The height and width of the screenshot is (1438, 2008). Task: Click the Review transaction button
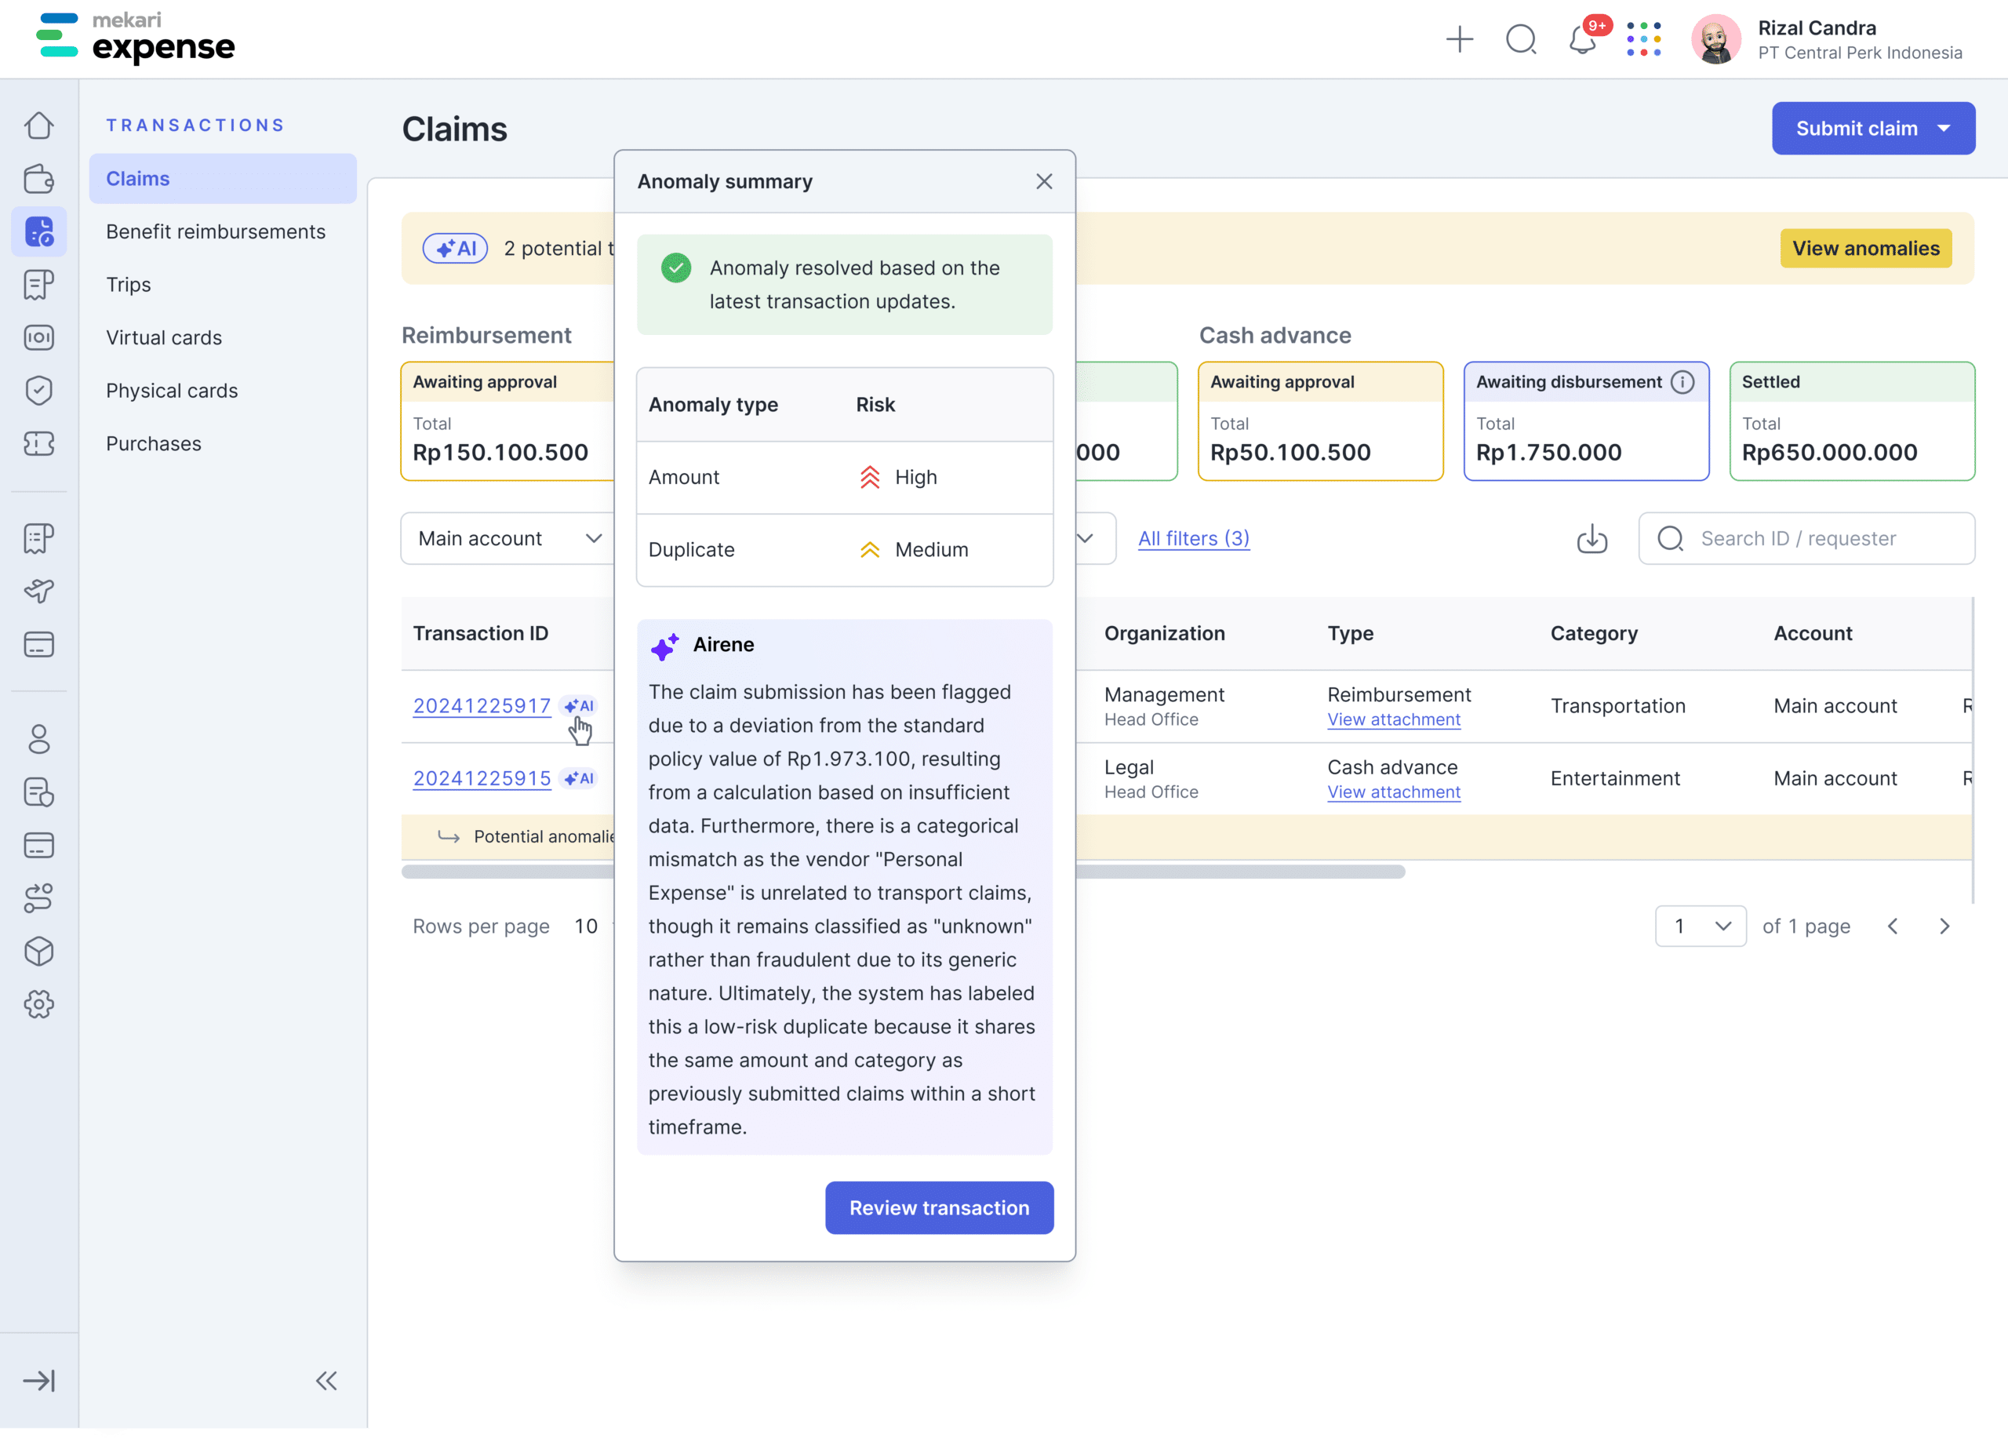pos(938,1208)
